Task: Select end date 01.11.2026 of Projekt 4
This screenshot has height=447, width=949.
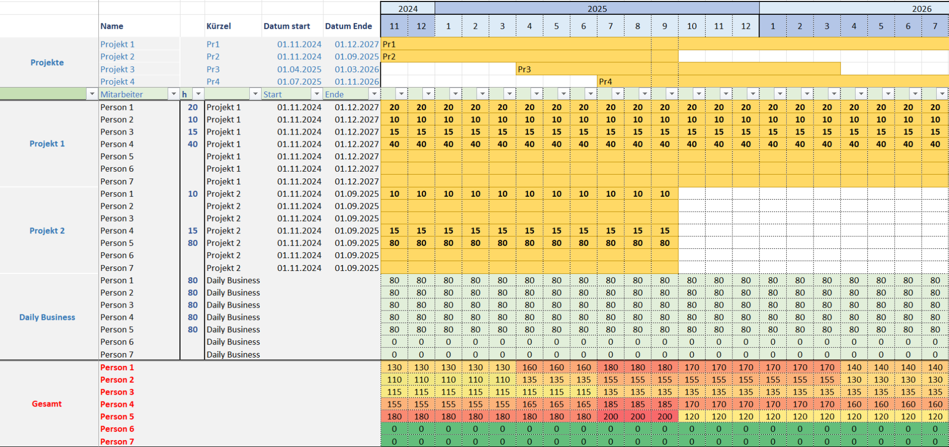Action: point(357,82)
